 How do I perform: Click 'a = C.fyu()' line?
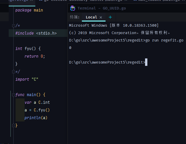coord(37,110)
